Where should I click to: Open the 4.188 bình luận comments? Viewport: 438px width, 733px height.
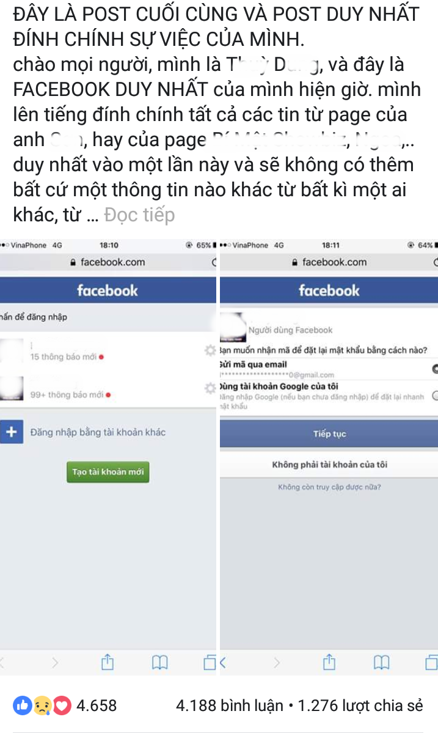pyautogui.click(x=229, y=705)
